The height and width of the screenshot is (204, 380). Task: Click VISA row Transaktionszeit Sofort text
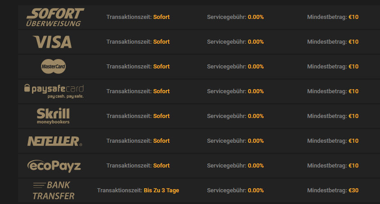point(138,41)
